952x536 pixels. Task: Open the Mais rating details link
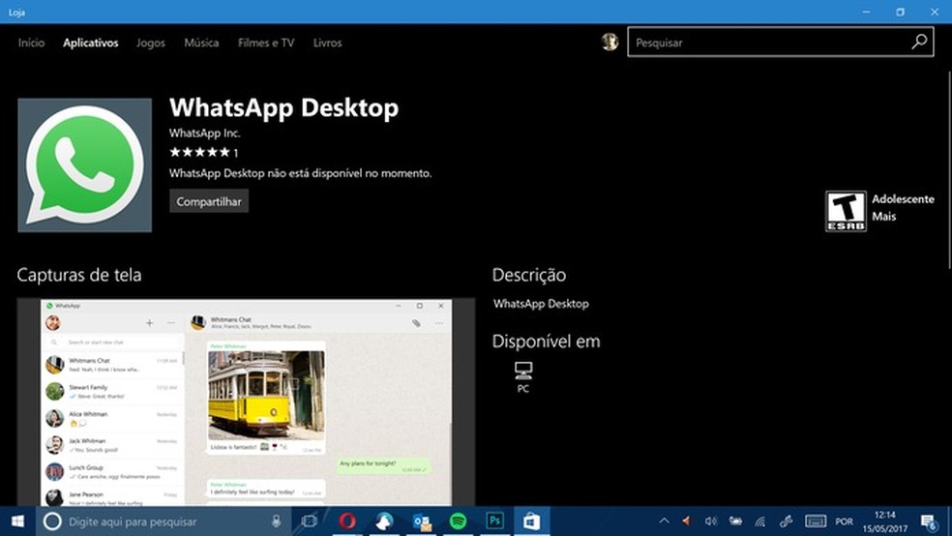tap(883, 216)
